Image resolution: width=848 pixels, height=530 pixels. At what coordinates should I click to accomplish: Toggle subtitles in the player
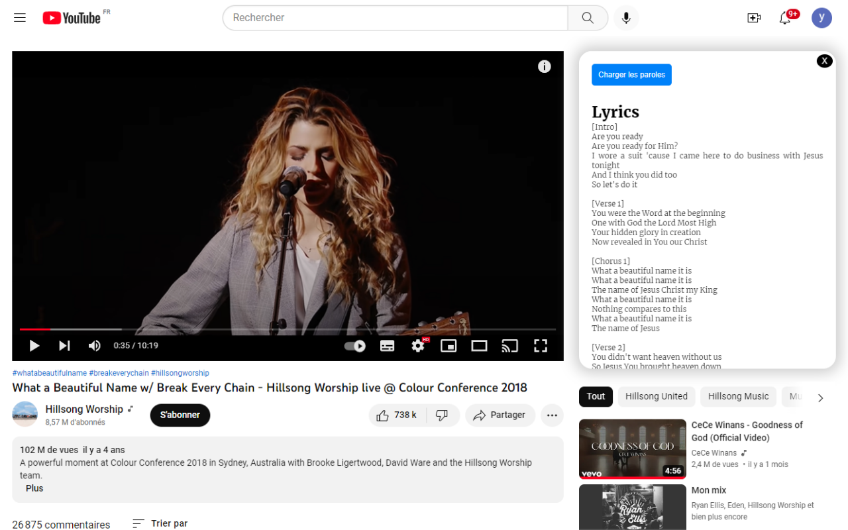point(388,346)
